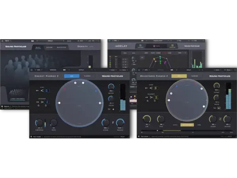The height and width of the screenshot is (178, 237).
Task: Select Movement single-point icon in Energy Panner
Action: (37, 102)
